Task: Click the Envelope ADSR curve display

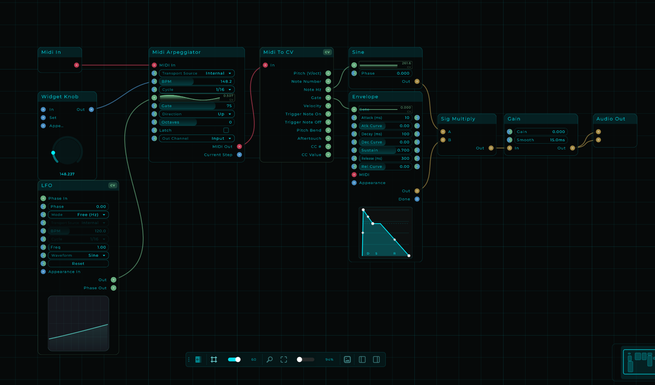Action: [x=385, y=233]
